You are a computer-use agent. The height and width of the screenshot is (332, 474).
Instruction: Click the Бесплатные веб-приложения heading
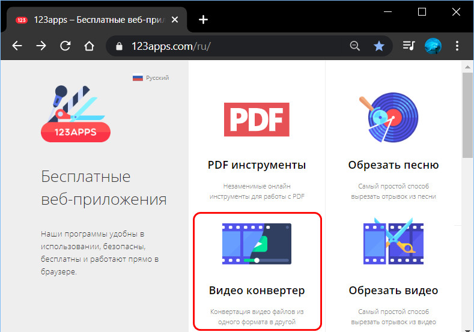pyautogui.click(x=104, y=188)
